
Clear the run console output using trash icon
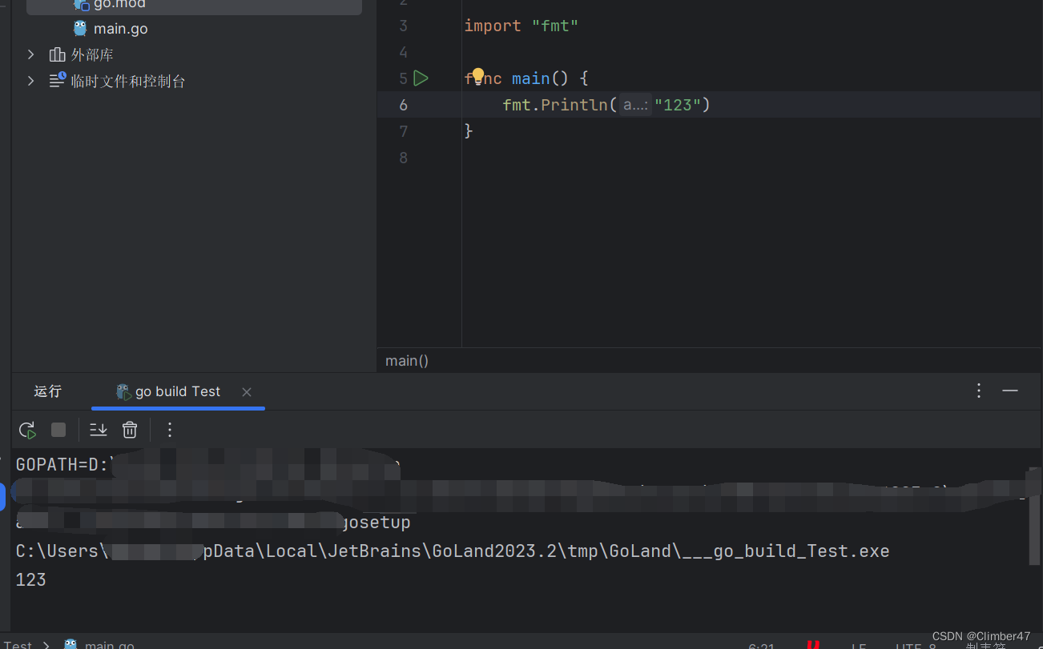[130, 430]
